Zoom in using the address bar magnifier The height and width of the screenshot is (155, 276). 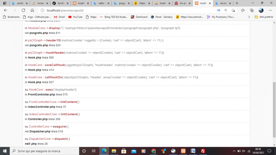226,10
